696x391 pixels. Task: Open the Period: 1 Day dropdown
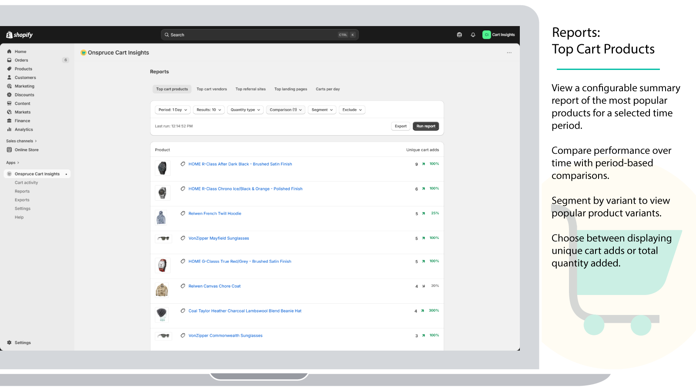pyautogui.click(x=173, y=110)
